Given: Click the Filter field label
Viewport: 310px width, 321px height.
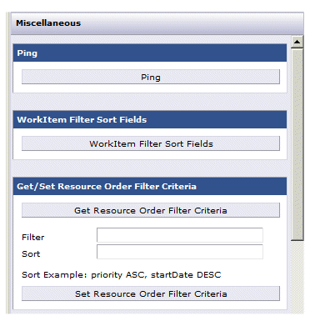Looking at the screenshot, I should pos(32,238).
